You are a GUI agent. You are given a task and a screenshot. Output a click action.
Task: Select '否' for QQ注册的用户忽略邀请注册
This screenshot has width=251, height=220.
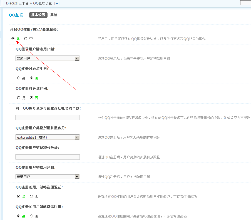click(31, 216)
